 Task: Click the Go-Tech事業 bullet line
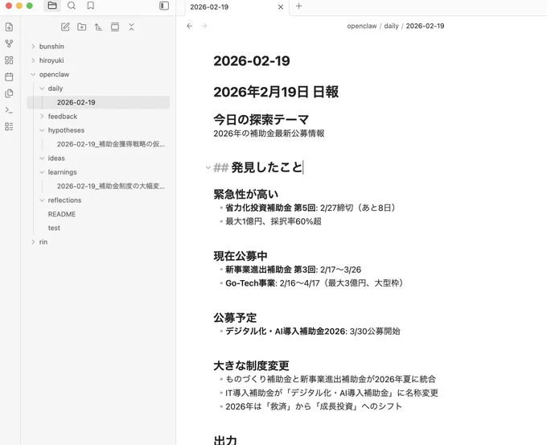tap(316, 283)
